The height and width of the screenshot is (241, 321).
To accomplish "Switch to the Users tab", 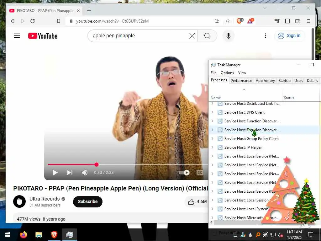I will coord(298,81).
